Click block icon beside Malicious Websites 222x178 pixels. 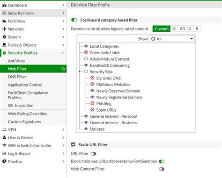tap(92, 84)
